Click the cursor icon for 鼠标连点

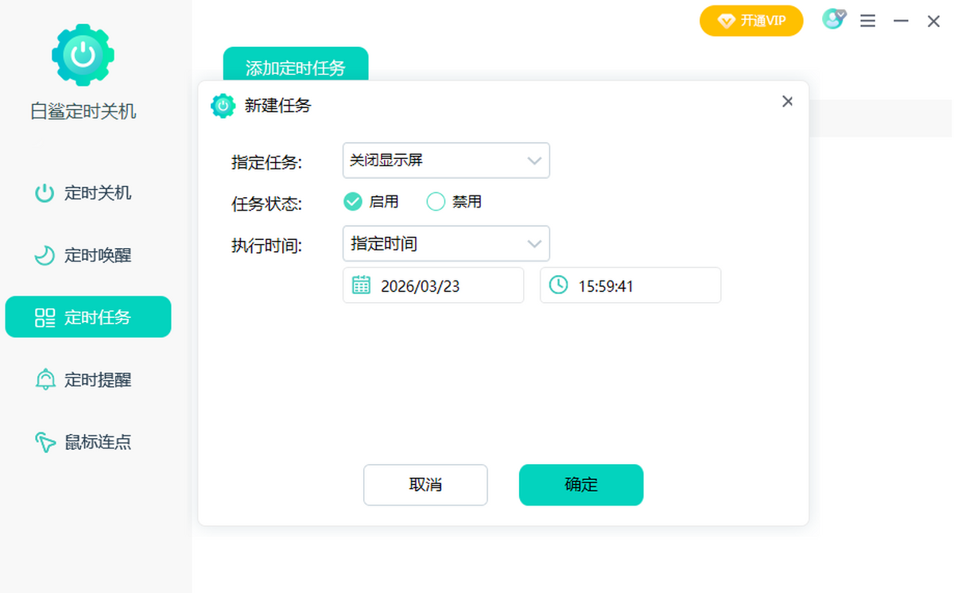coord(45,442)
